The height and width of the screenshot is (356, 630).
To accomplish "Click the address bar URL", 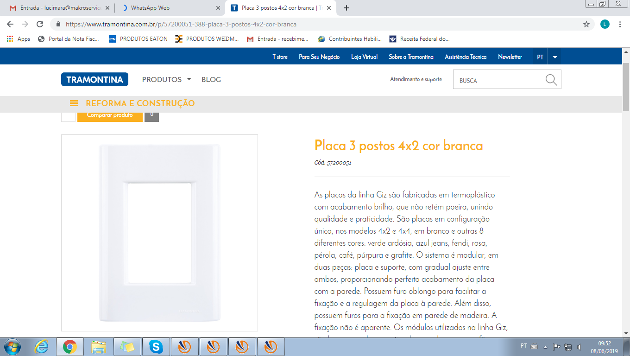I will 181,24.
